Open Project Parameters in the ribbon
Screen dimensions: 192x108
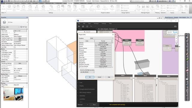pyautogui.click(x=30, y=8)
